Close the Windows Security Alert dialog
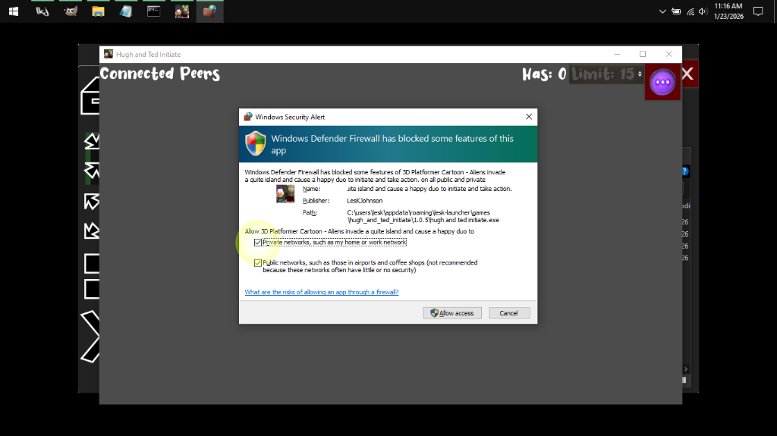The width and height of the screenshot is (777, 436). pyautogui.click(x=528, y=117)
